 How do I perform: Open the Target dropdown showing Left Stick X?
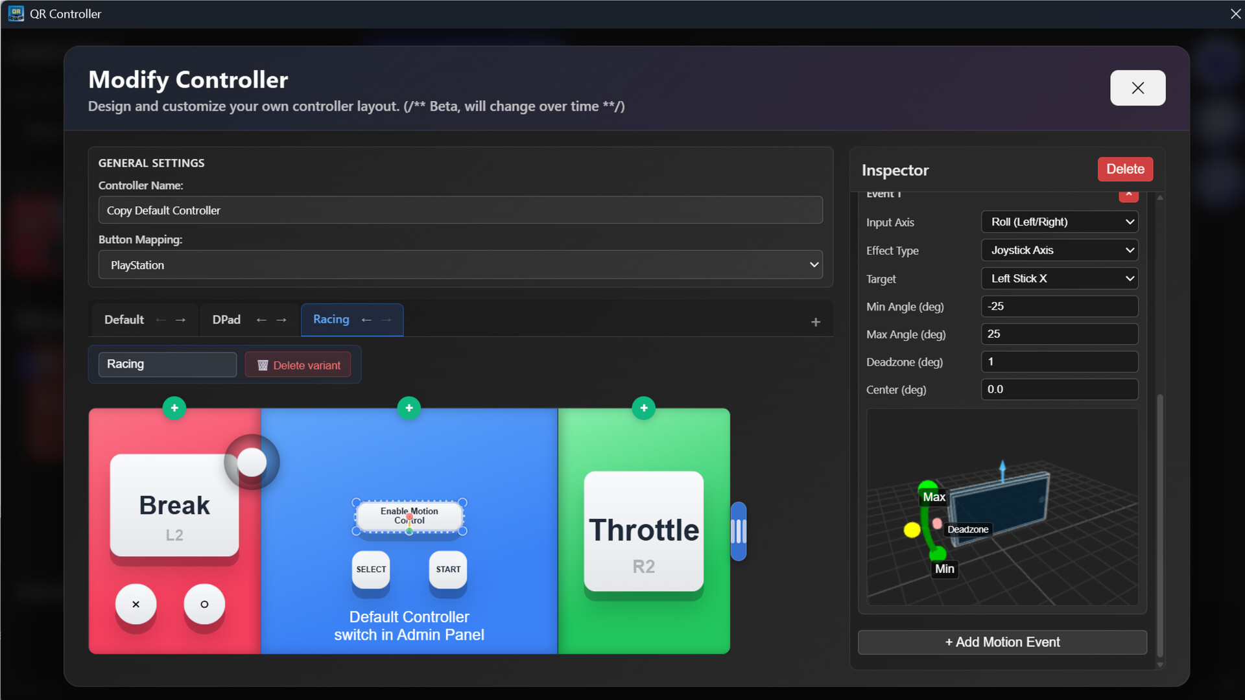1060,278
